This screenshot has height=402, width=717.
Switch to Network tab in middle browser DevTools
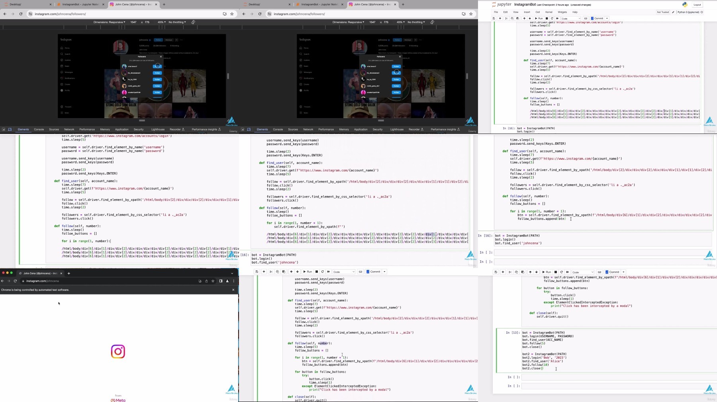click(308, 129)
